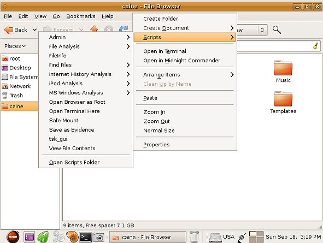Click the Stop loading icon
Image resolution: width=323 pixels, height=243 pixels.
[x=109, y=29]
